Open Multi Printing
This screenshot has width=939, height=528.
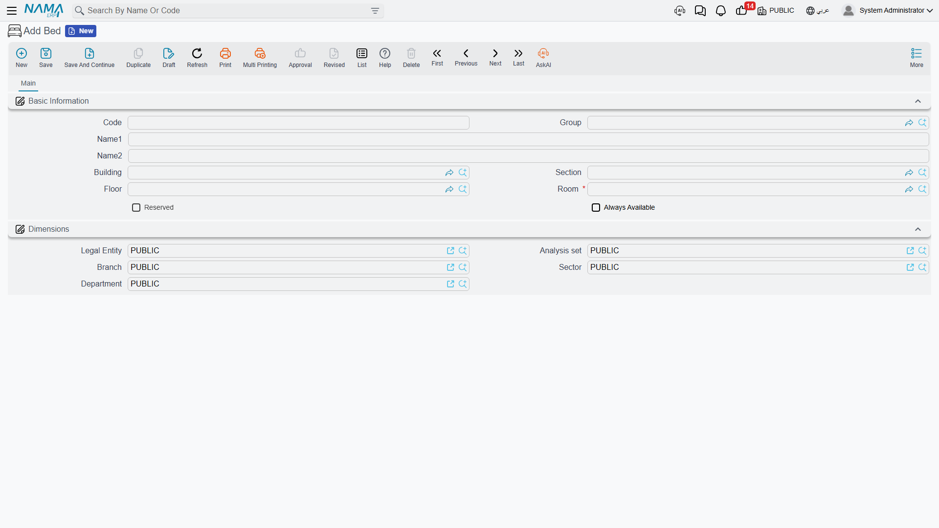click(x=260, y=58)
